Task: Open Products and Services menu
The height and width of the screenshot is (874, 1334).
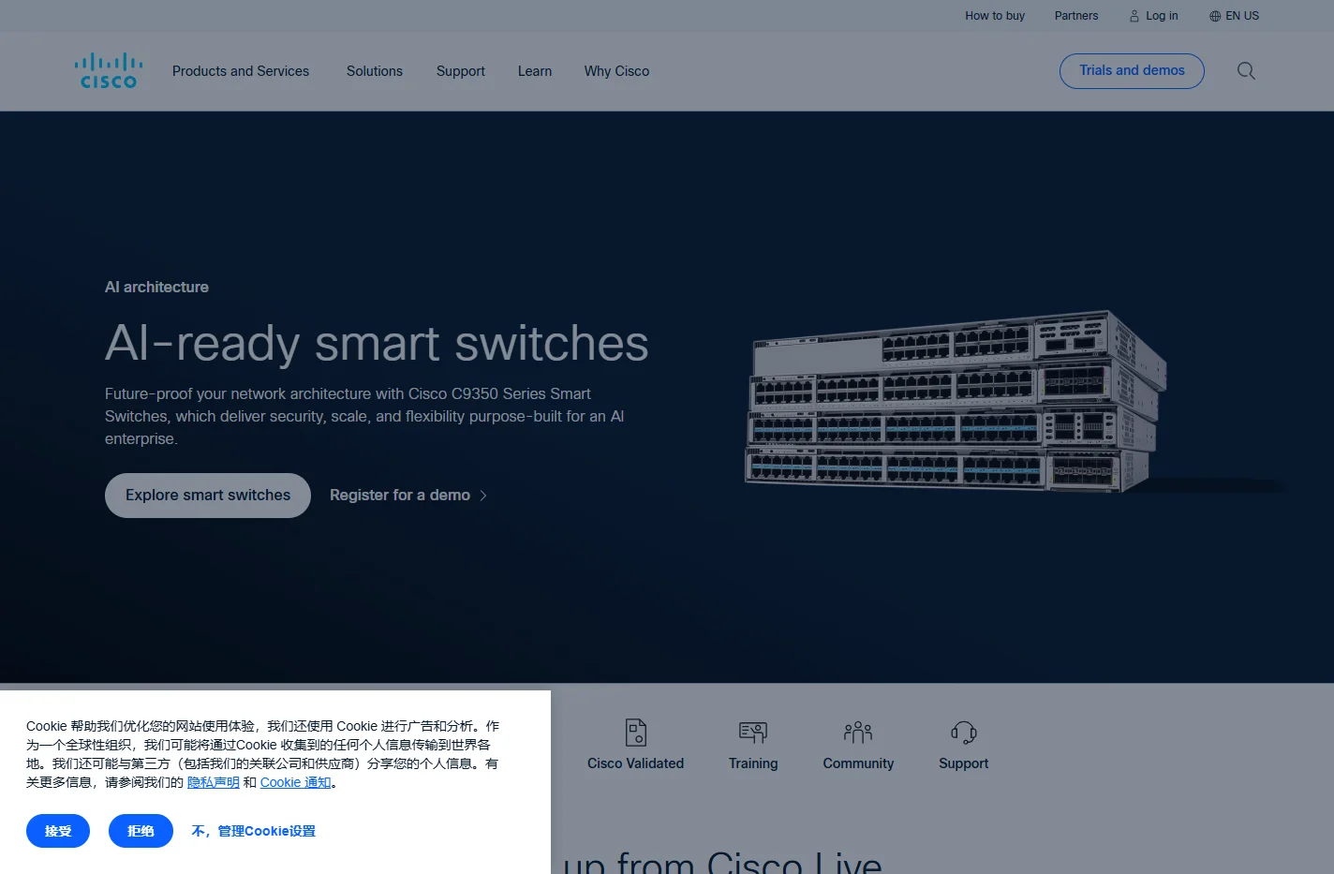Action: (x=241, y=71)
